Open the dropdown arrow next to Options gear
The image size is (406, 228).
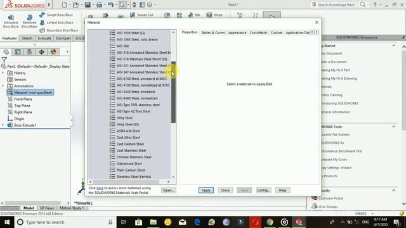[155, 4]
